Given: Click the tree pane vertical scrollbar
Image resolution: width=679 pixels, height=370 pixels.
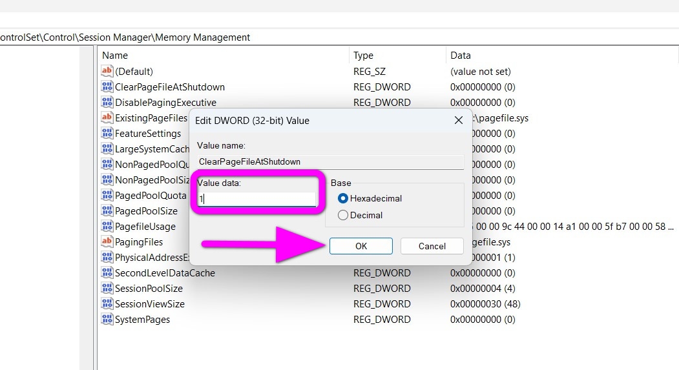Looking at the screenshot, I should point(86,208).
